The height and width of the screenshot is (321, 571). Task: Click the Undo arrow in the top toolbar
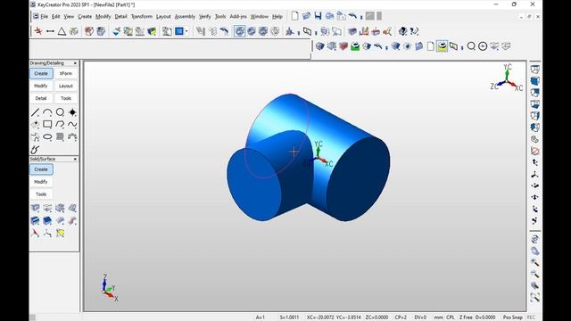point(352,16)
